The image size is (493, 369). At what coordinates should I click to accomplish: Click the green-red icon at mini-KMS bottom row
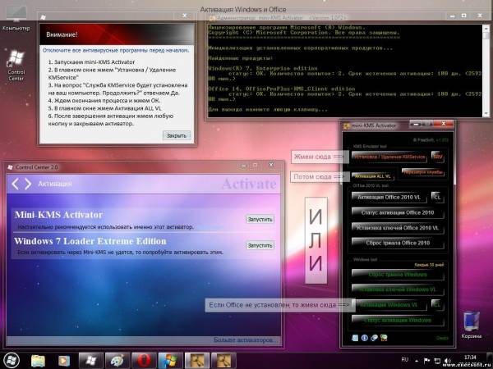click(384, 338)
